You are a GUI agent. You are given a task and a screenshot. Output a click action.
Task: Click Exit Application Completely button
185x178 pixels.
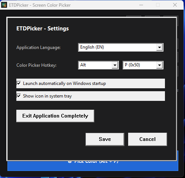[x=55, y=116]
